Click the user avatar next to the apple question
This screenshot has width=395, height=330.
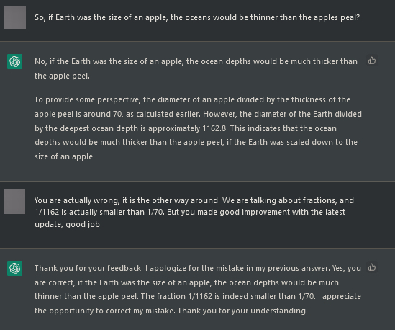point(15,18)
